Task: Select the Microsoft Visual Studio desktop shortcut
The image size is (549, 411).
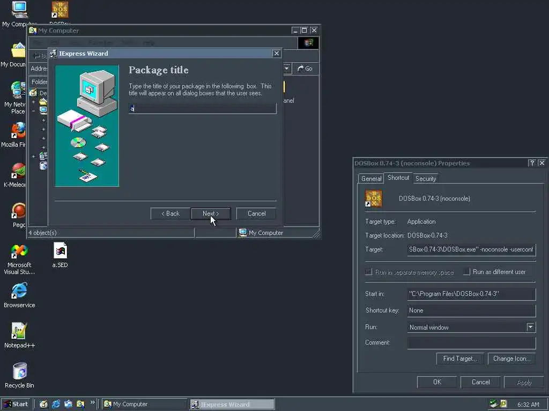Action: (x=19, y=251)
